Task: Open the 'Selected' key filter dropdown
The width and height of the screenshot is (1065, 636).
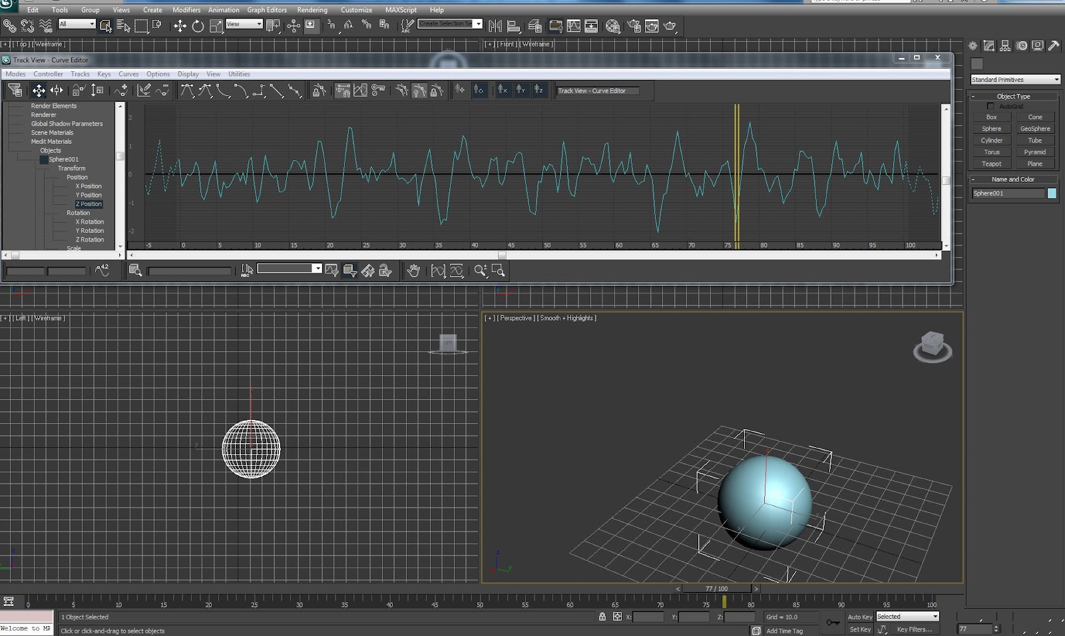Action: [x=907, y=617]
